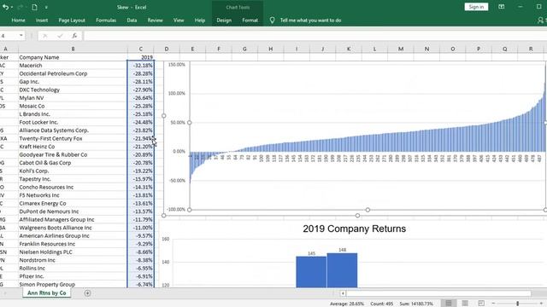Open the Page Layout ribbon tab

[x=72, y=20]
